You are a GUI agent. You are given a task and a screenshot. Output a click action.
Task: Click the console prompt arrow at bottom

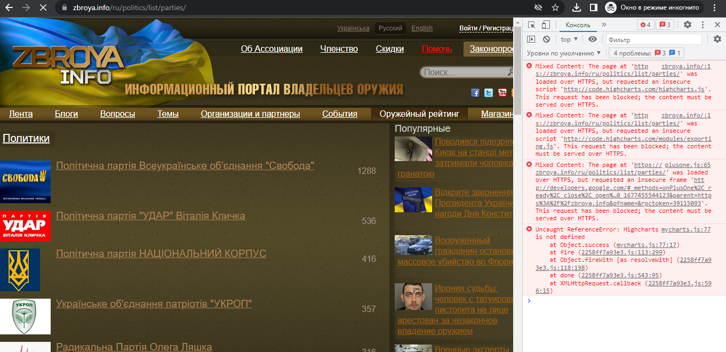pos(529,300)
